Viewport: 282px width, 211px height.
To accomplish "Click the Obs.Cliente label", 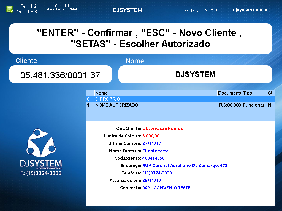I will tap(129, 129).
